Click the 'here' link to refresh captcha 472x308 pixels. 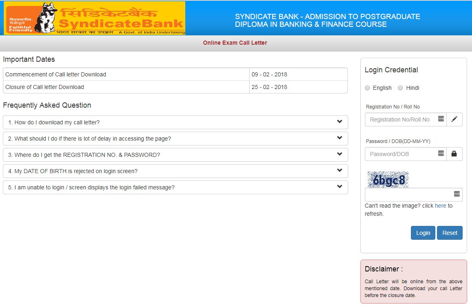440,206
